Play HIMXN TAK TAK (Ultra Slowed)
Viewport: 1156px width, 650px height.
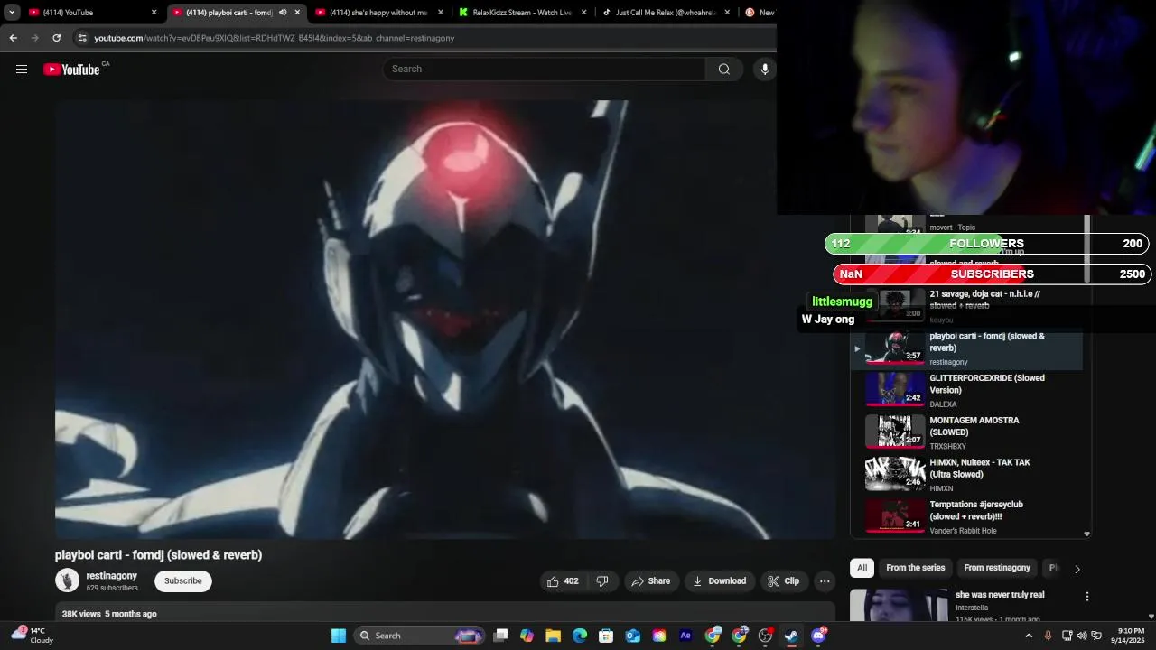tap(966, 475)
